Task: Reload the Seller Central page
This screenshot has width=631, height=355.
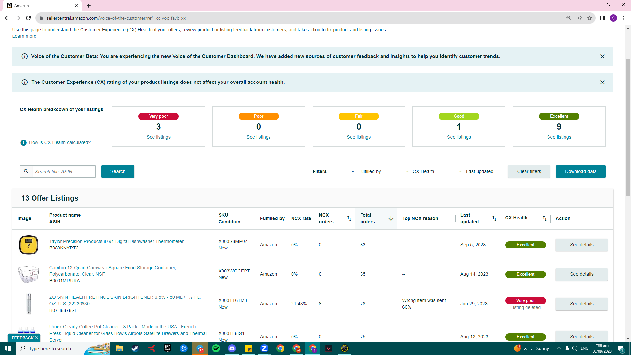Action: pos(28,18)
